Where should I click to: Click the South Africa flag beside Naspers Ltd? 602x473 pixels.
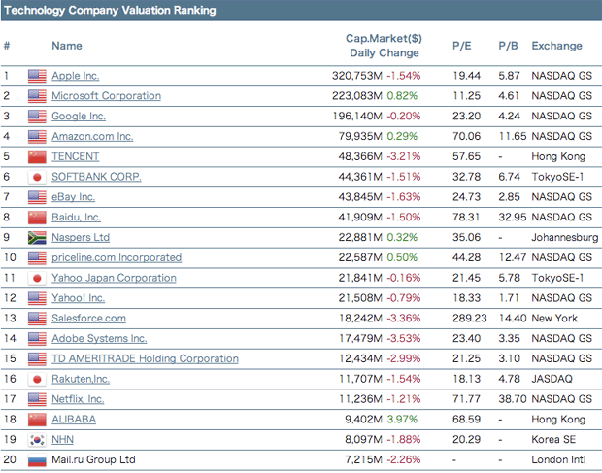point(37,238)
